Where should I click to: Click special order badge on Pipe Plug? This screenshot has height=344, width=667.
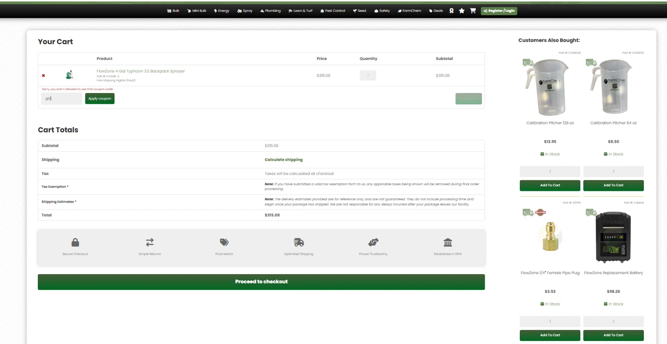540,213
